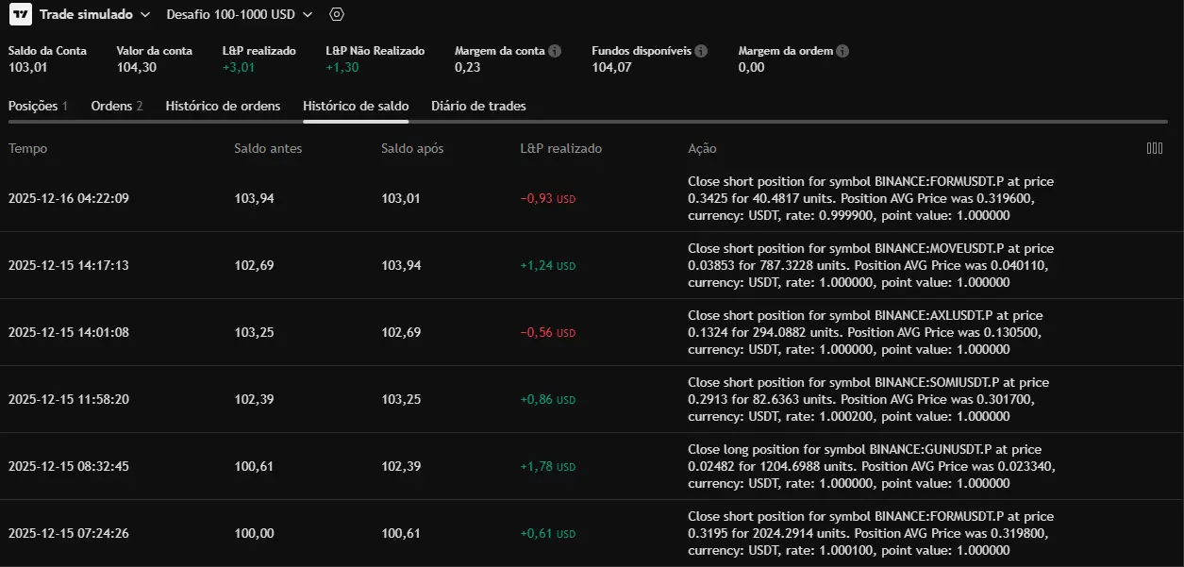The image size is (1184, 567).
Task: Click the info icon next to Margem da conta
Action: click(555, 51)
